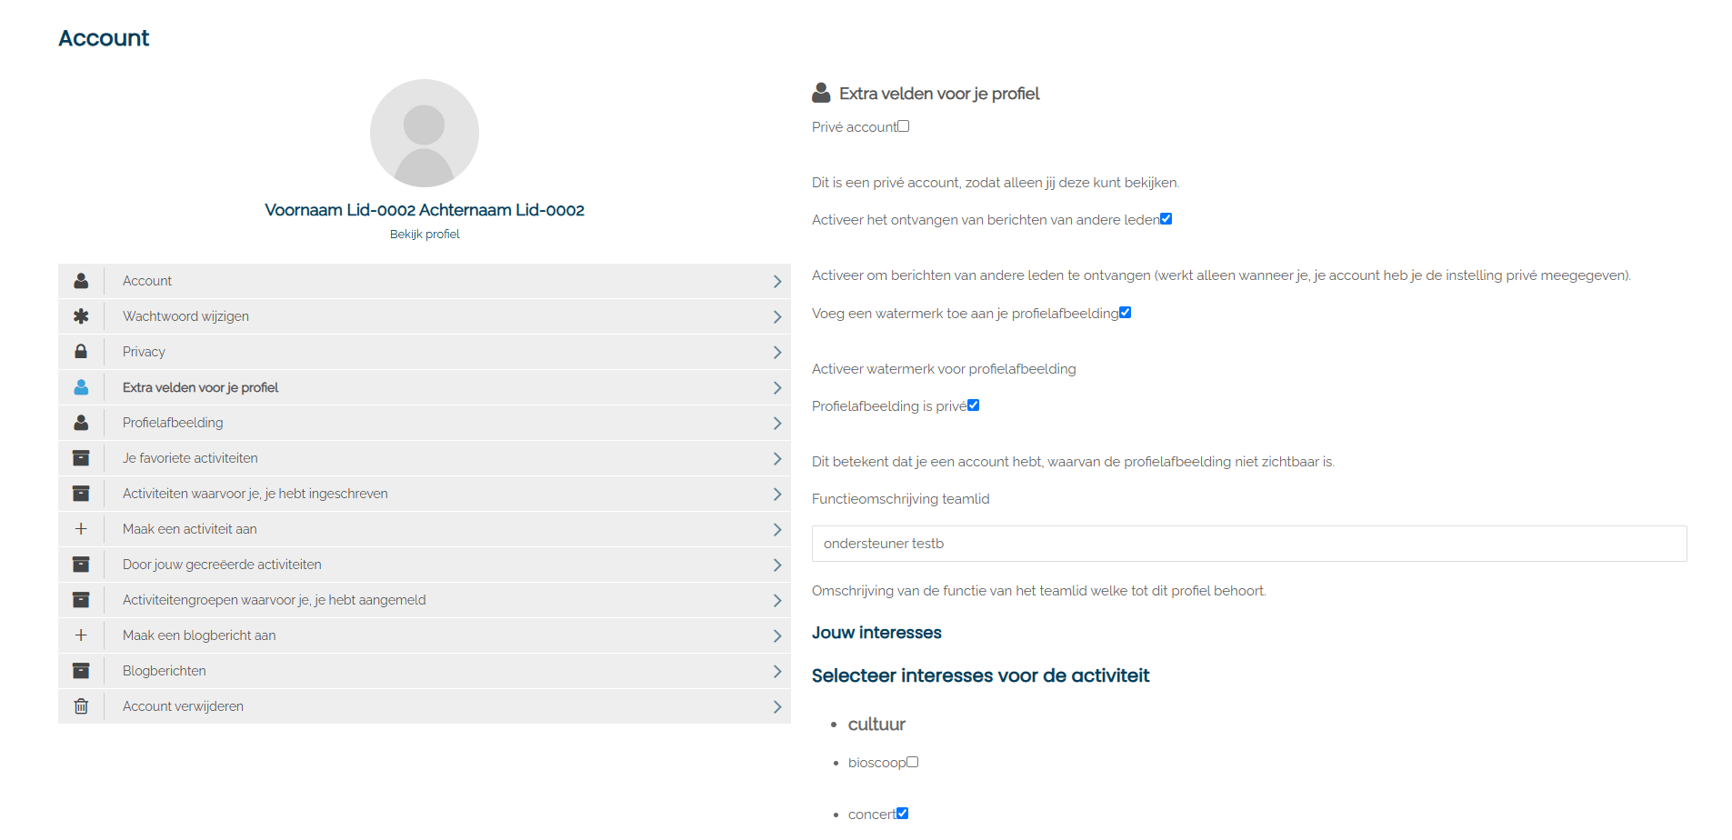The height and width of the screenshot is (840, 1732).
Task: Uncheck the watermerk profielafbeelding checkbox
Action: [1126, 313]
